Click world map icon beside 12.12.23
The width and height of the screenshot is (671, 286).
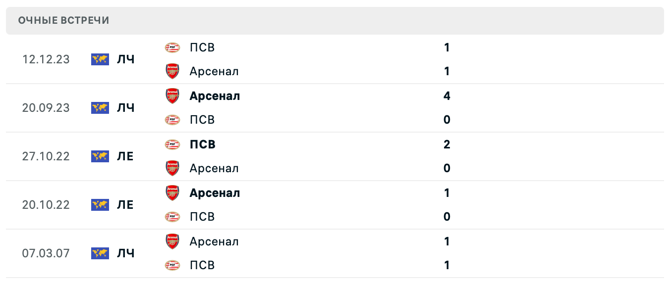[x=100, y=59]
